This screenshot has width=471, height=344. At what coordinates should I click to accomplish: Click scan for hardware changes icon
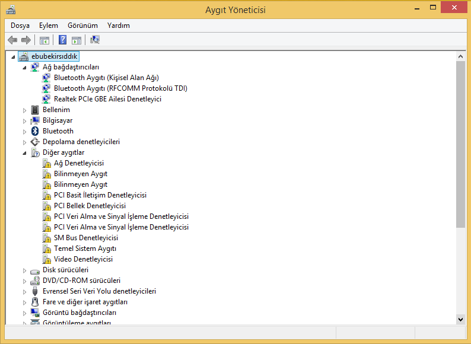pos(95,40)
